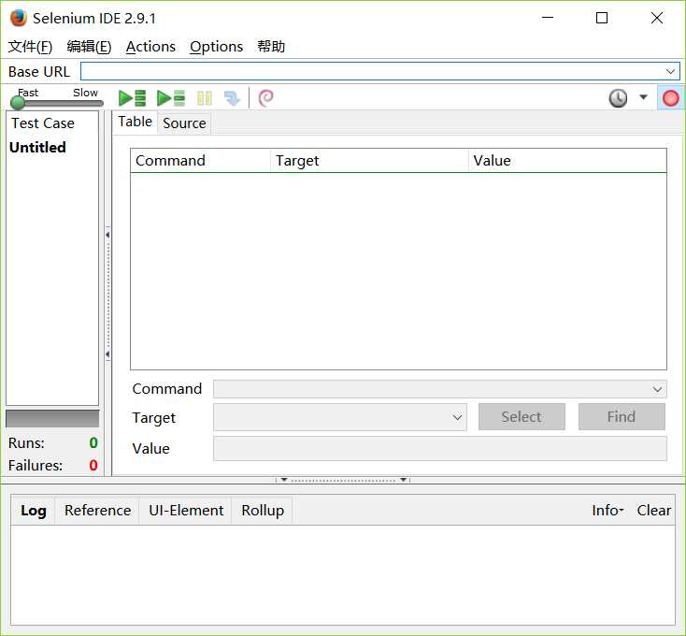Play entire test suite
This screenshot has height=636, width=686.
132,98
